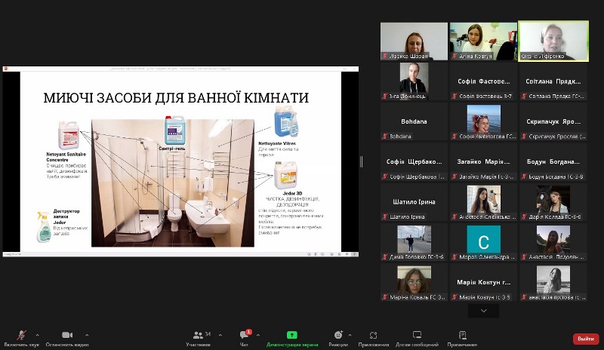Show next page of participant tiles
The width and height of the screenshot is (604, 350).
click(x=484, y=310)
